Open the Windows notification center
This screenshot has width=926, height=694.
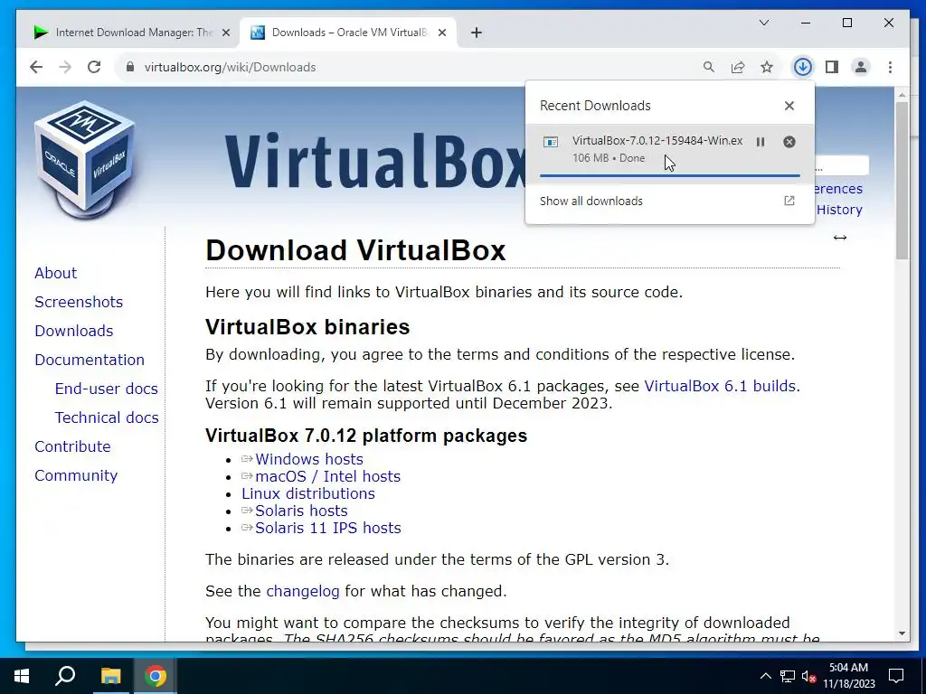[896, 676]
